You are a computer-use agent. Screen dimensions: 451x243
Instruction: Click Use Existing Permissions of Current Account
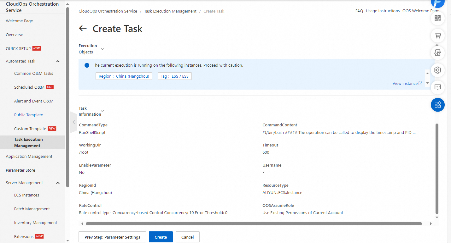tap(303, 213)
